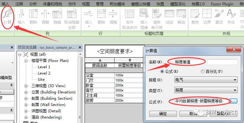Select the 百分比 radio button
This screenshot has width=244, height=123.
203,71
